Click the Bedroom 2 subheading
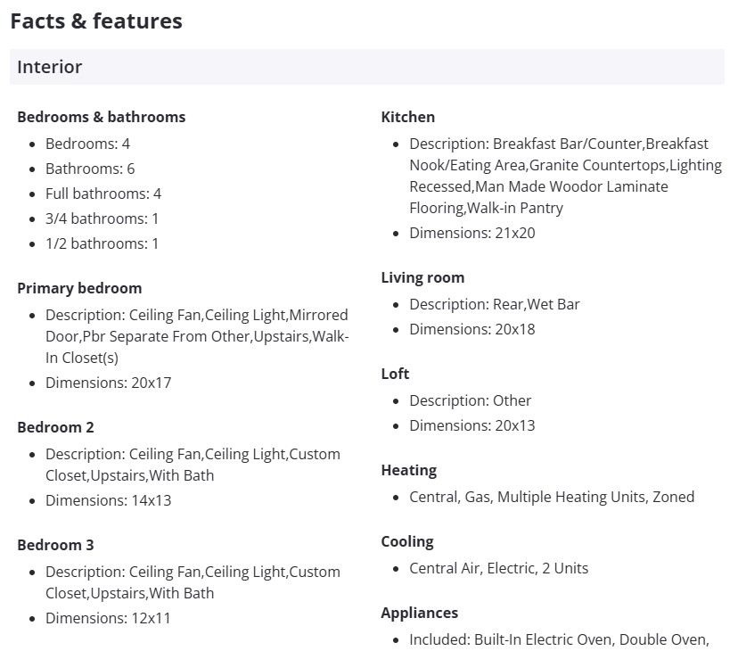The height and width of the screenshot is (651, 746). (x=55, y=427)
